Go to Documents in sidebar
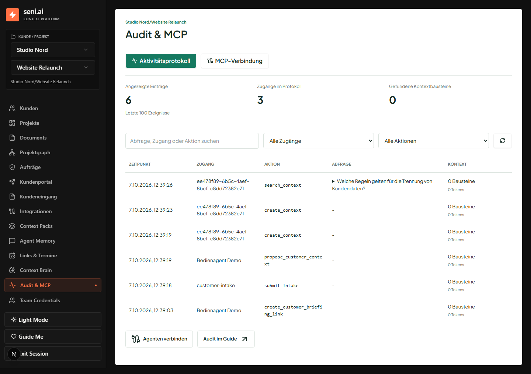Viewport: 531px width, 374px height. [53, 138]
